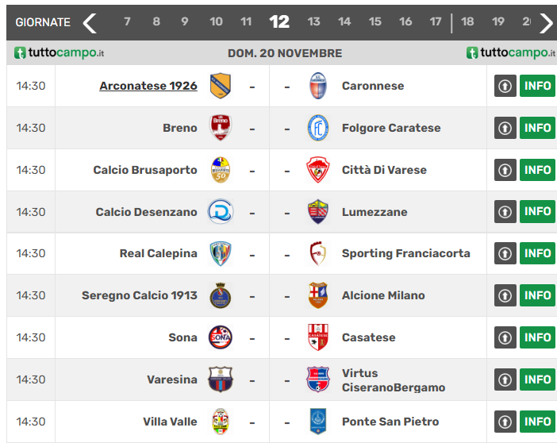Click the Lumezzane team crest
Image resolution: width=557 pixels, height=443 pixels.
[317, 212]
